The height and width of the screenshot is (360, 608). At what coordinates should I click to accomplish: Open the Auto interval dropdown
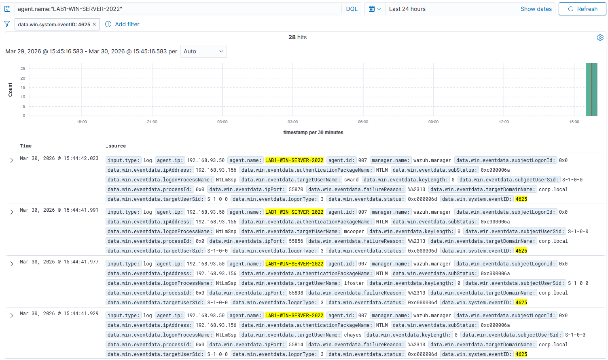(x=203, y=51)
